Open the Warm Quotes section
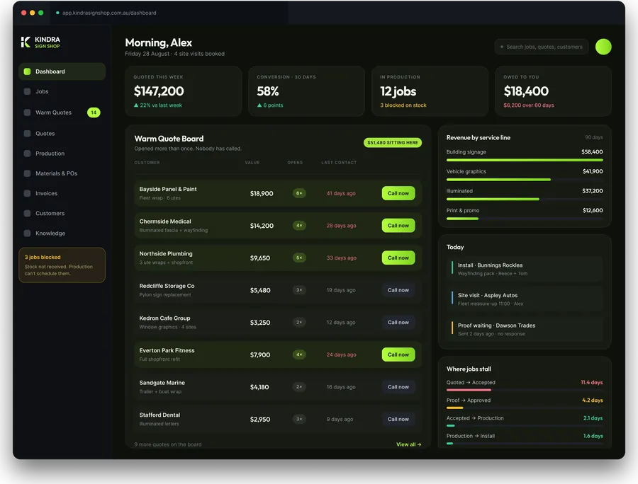The image size is (638, 484). coord(62,113)
